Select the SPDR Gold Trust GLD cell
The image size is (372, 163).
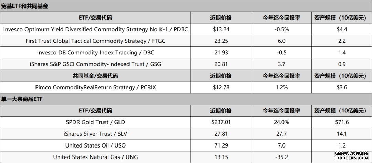click(95, 122)
